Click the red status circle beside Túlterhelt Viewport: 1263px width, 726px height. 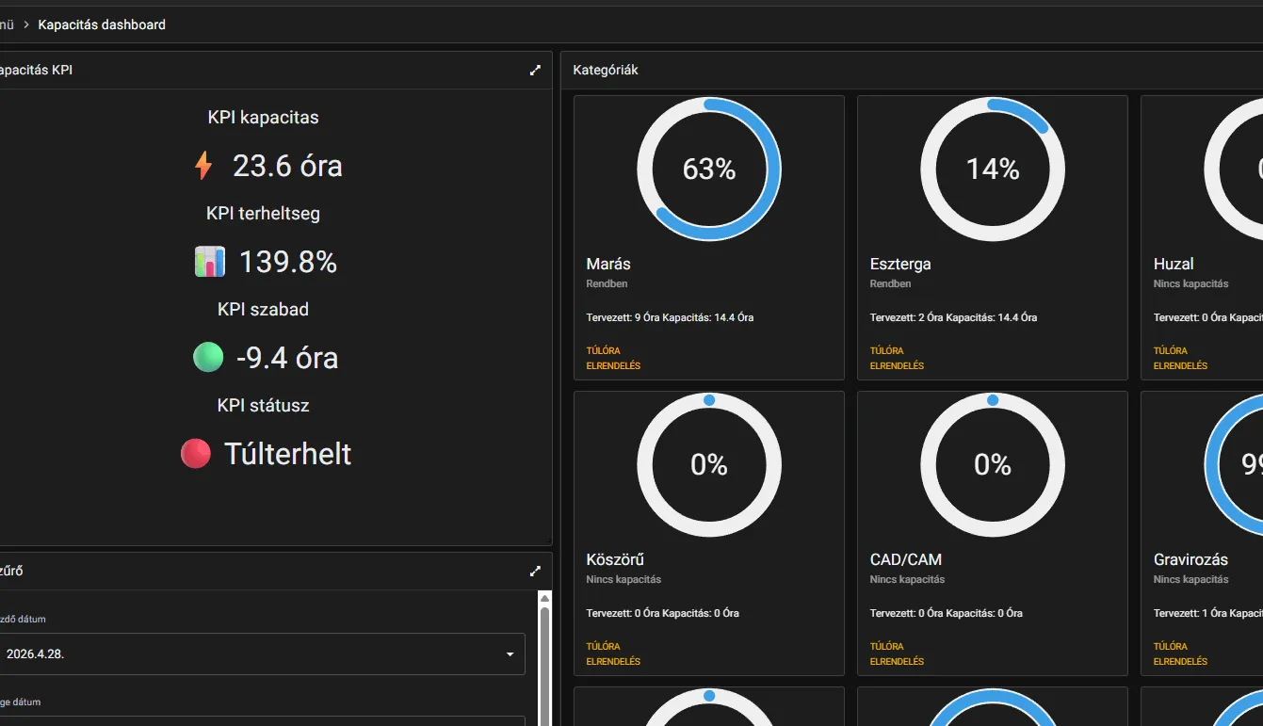[196, 454]
